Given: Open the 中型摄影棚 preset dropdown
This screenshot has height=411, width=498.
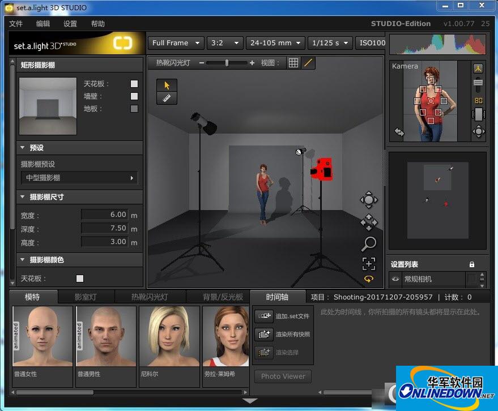Looking at the screenshot, I should (79, 178).
